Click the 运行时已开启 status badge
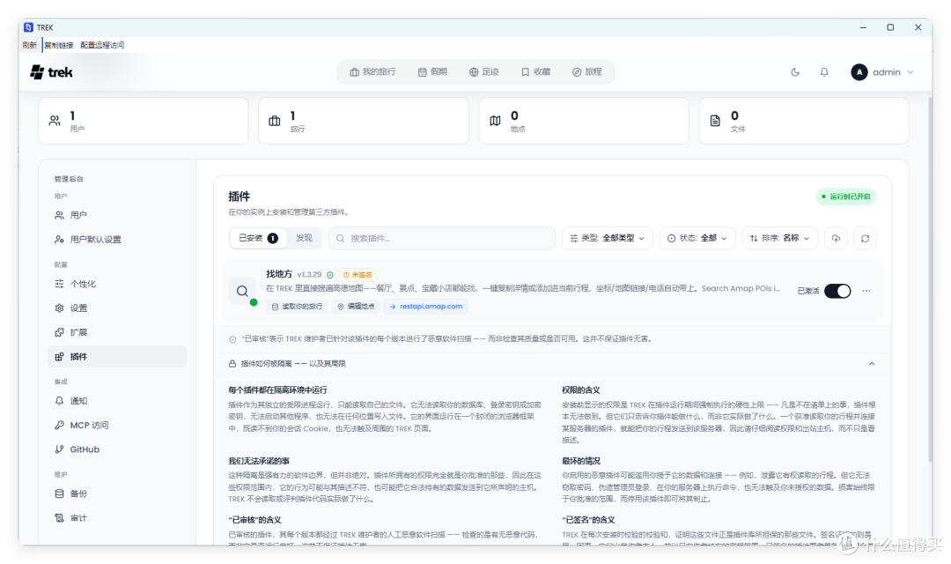 [845, 197]
